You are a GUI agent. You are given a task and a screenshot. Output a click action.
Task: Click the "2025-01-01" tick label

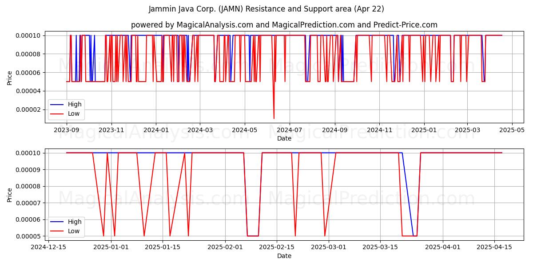click(x=111, y=247)
